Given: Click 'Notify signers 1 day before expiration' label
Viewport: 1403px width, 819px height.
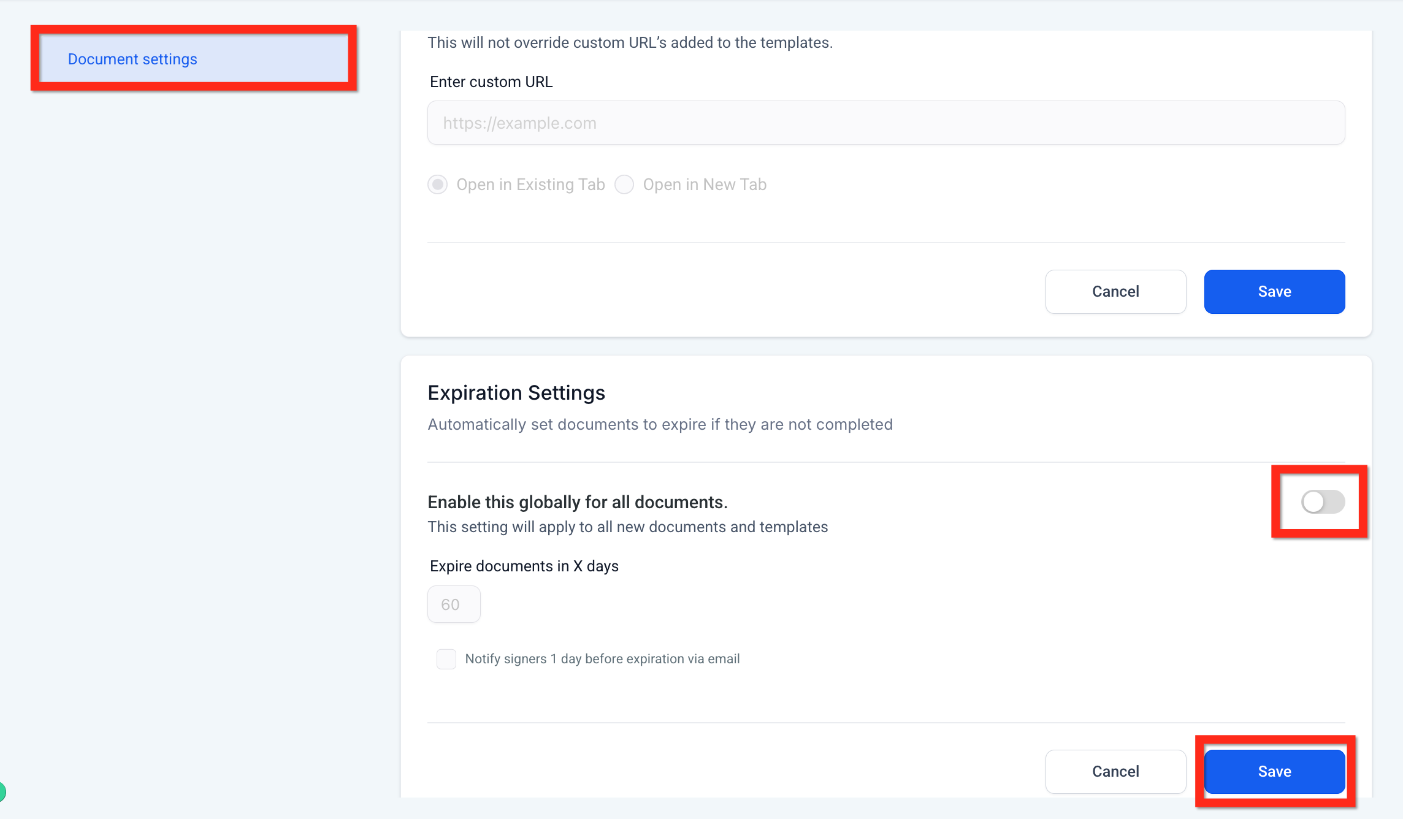Looking at the screenshot, I should pos(602,659).
